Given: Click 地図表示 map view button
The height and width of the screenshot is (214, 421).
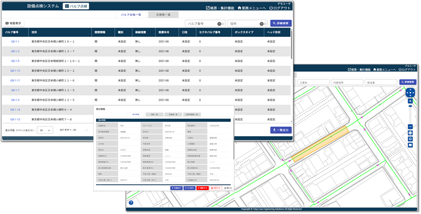Looking at the screenshot, I should 14,23.
